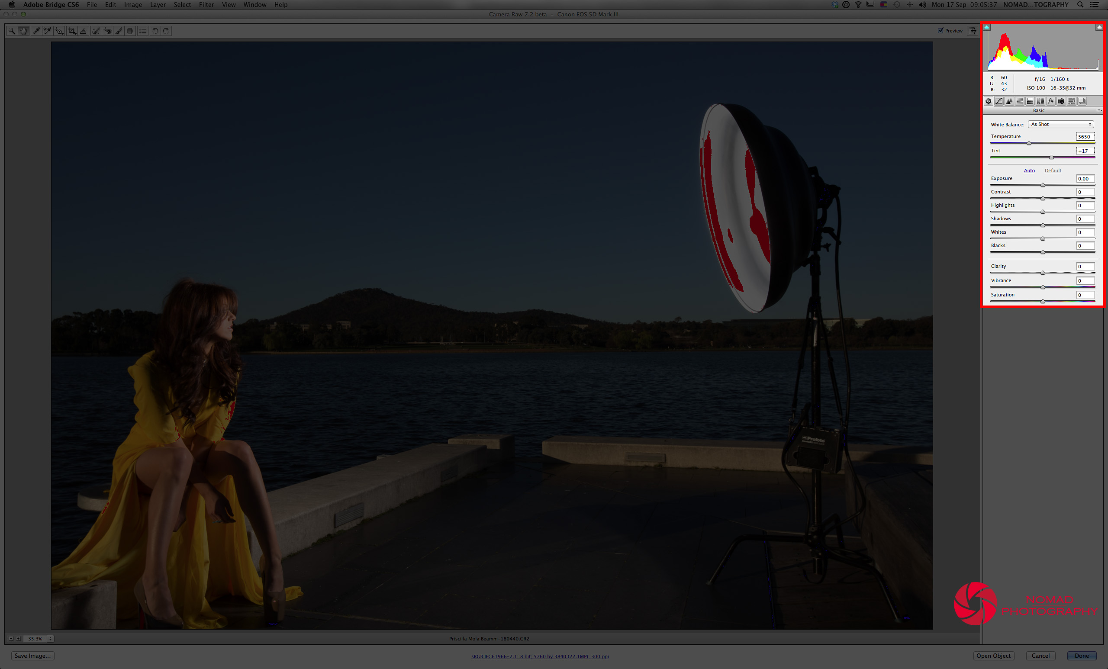The height and width of the screenshot is (669, 1108).
Task: Click the Exposure slider handle
Action: (1043, 185)
